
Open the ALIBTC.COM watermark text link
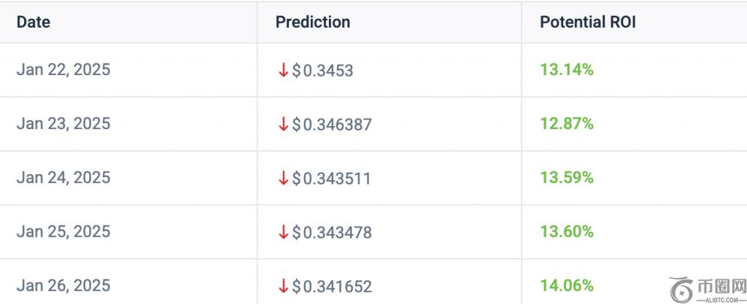click(x=720, y=299)
